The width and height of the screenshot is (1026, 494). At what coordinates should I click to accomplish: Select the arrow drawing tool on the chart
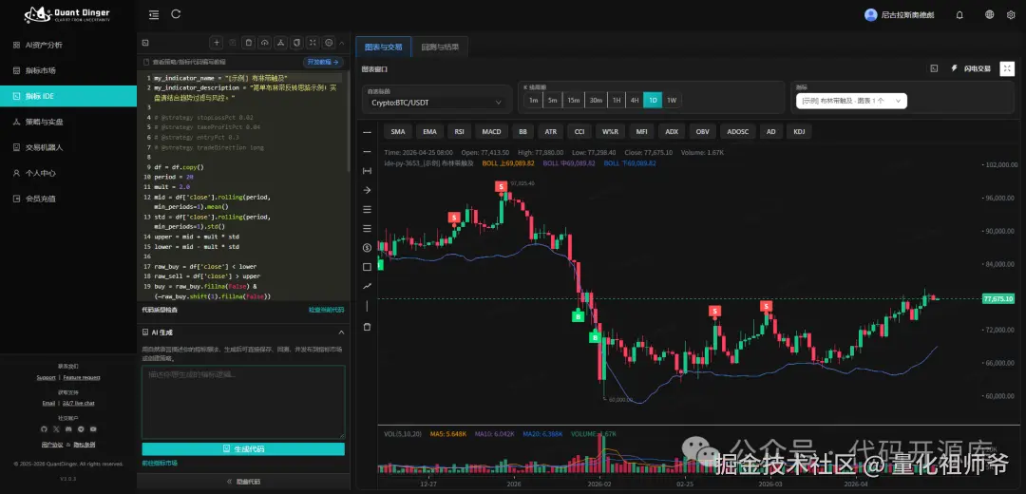click(x=367, y=190)
